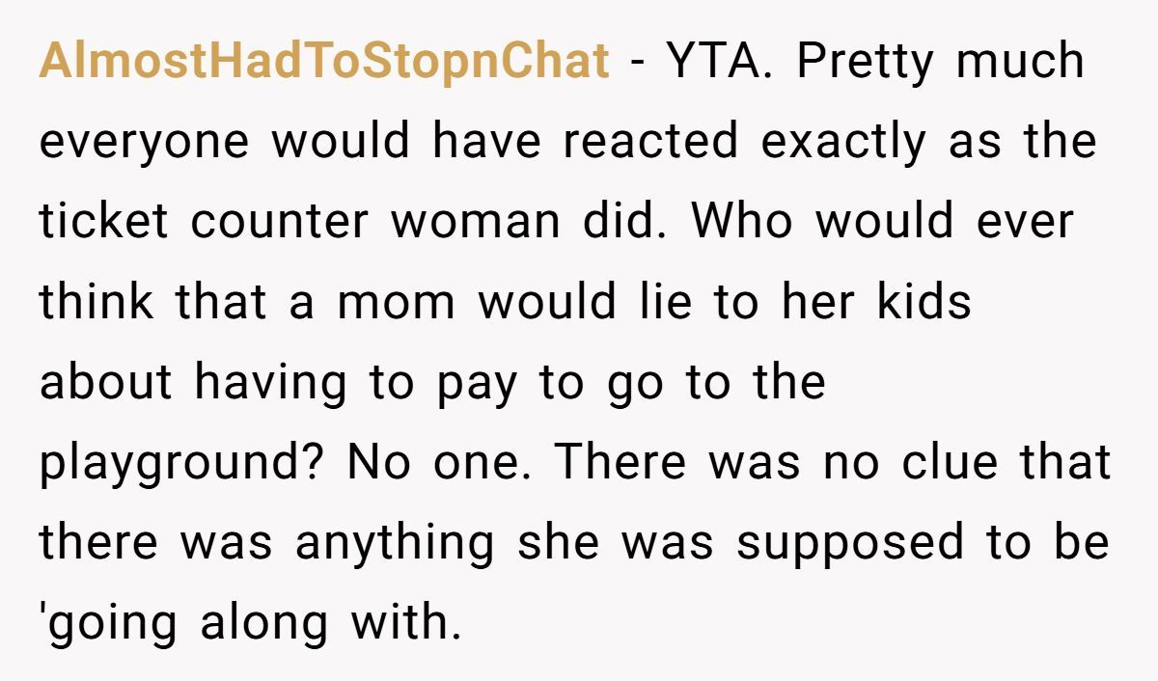
Task: Click on the word "reacted"
Action: (x=650, y=142)
